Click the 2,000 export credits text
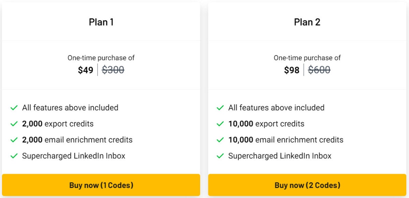 (58, 124)
